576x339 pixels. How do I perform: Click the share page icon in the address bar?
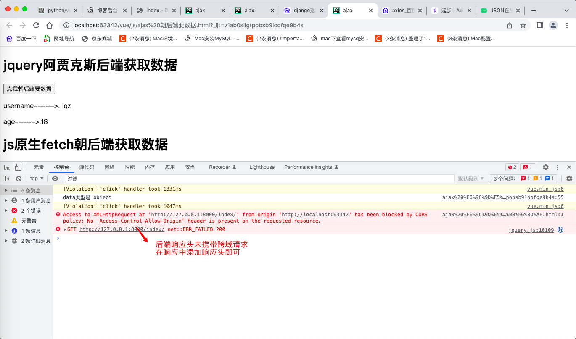(510, 25)
